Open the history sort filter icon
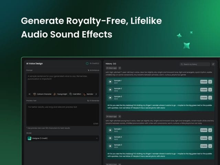The height and width of the screenshot is (165, 220). pos(213,64)
